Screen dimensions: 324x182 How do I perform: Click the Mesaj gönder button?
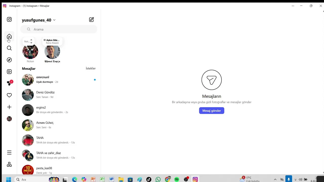(x=212, y=111)
